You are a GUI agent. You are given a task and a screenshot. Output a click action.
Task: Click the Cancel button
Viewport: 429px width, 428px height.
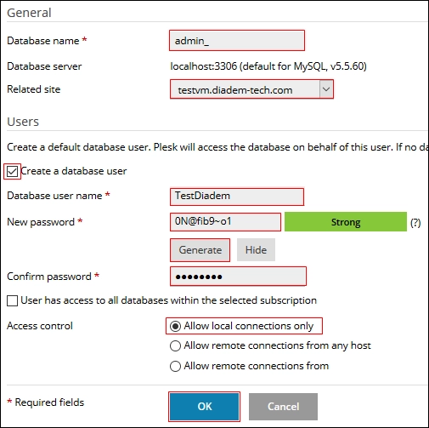click(283, 407)
